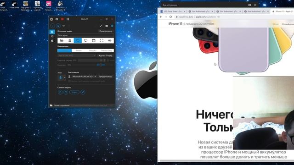Go back in the browser
This screenshot has height=165, width=294.
161,17
